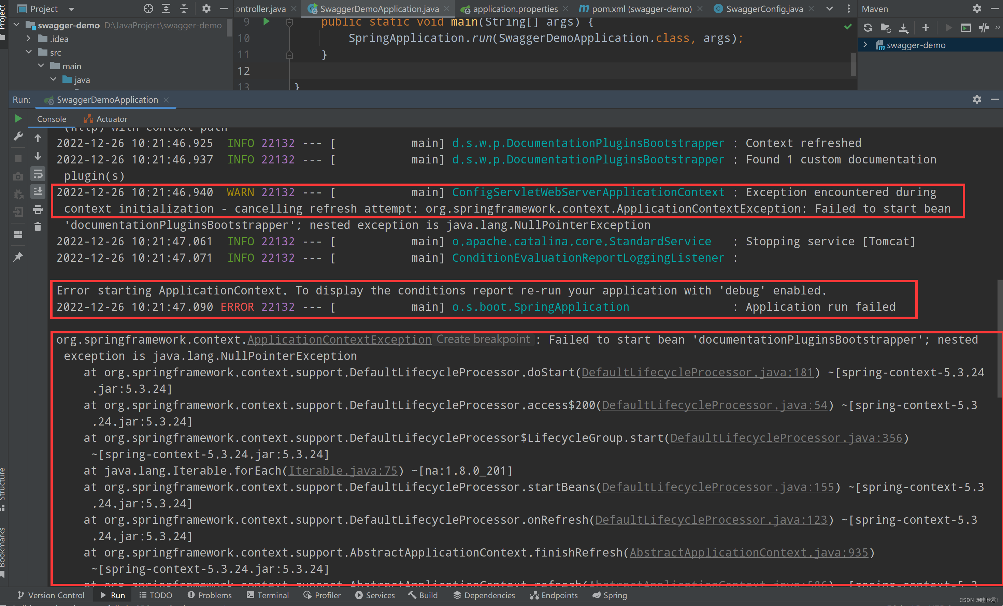Toggle soft-wrap in the console

point(38,174)
